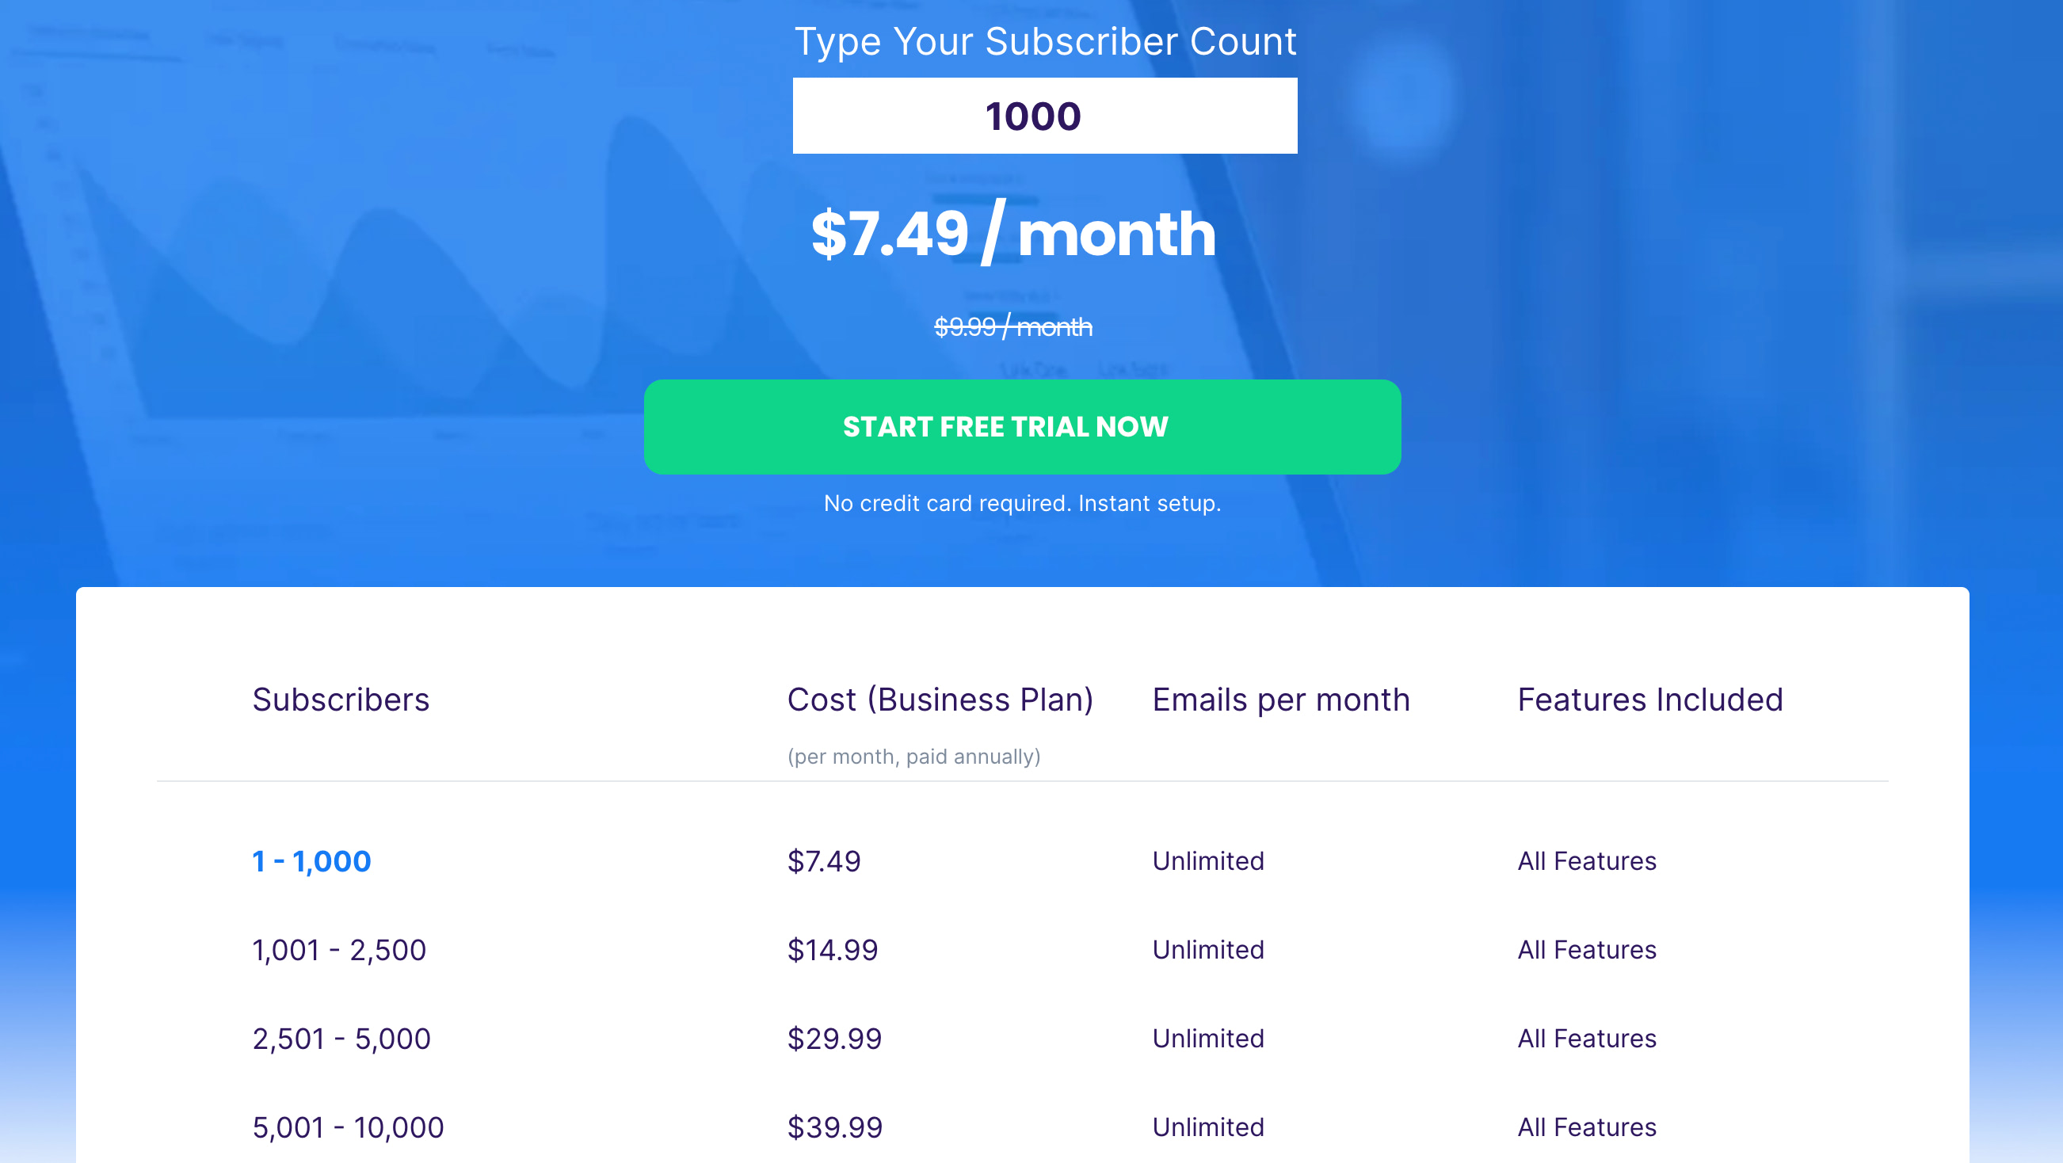The image size is (2063, 1163).
Task: Click the Cost (Business Plan) column header
Action: tap(940, 700)
